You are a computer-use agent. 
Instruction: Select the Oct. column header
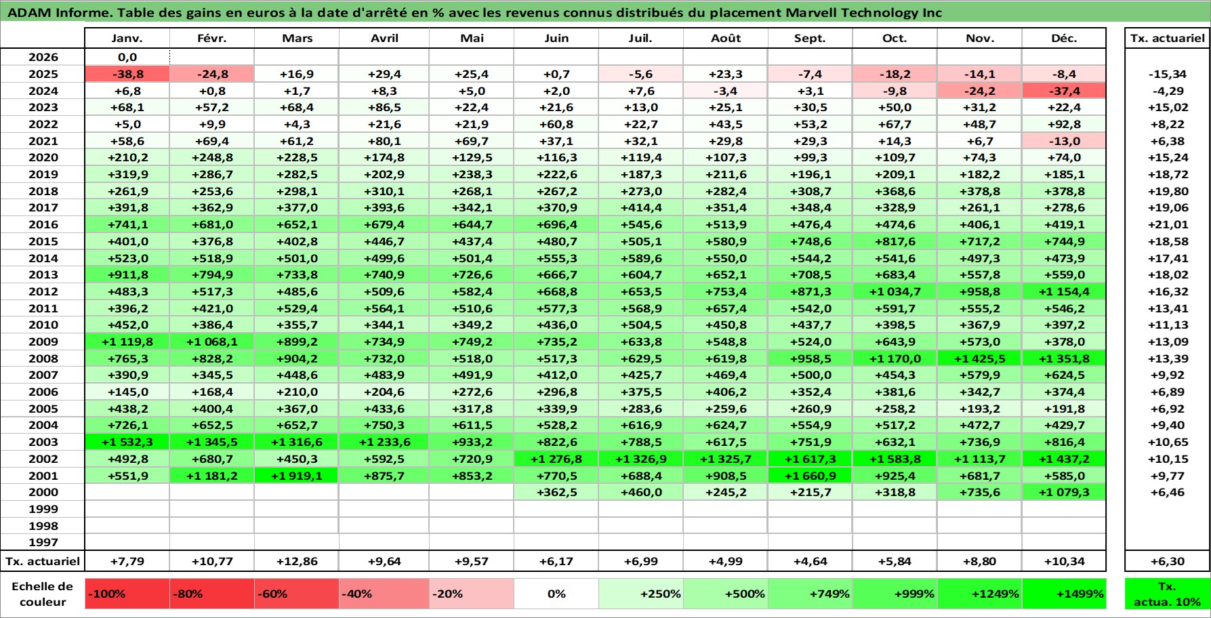pyautogui.click(x=895, y=38)
